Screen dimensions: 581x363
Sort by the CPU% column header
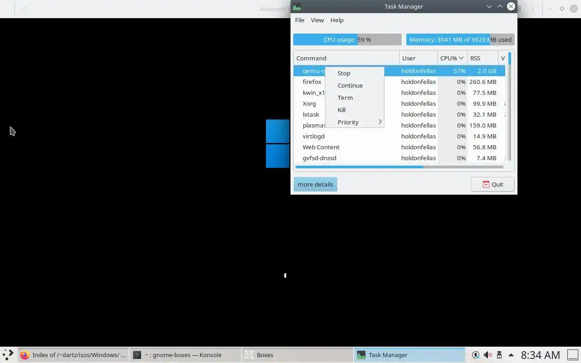[452, 58]
